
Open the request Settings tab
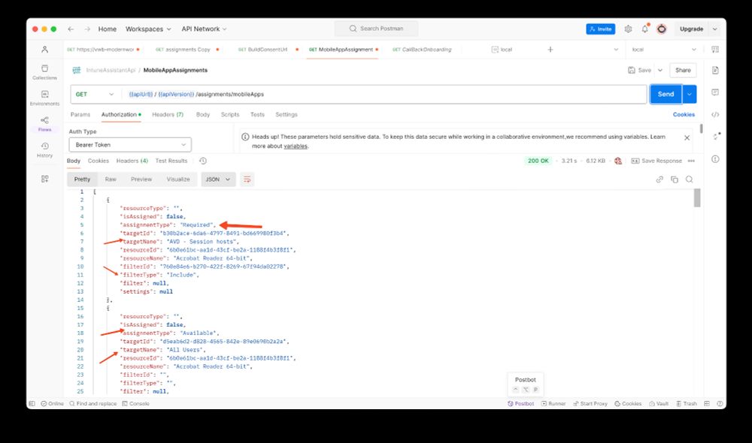click(x=287, y=114)
